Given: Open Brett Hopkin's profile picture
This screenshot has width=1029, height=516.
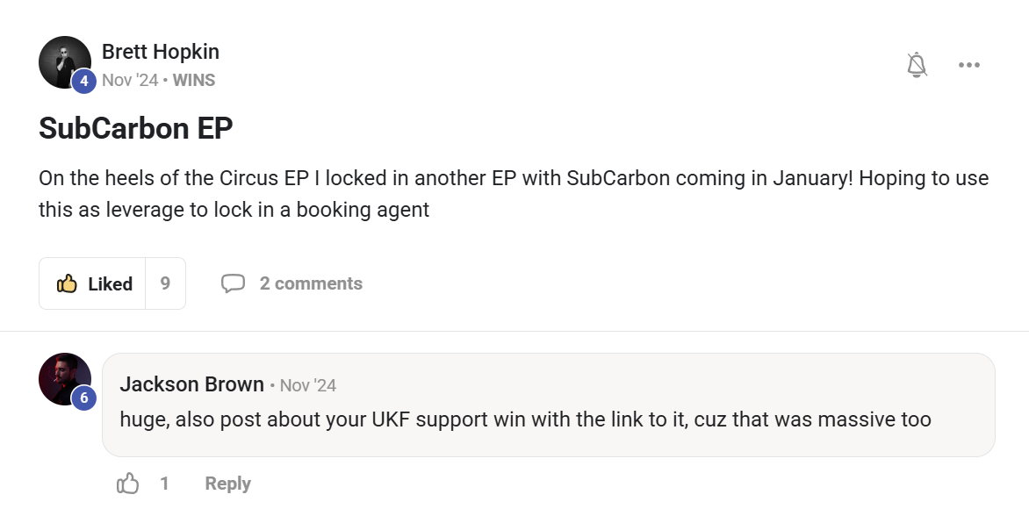Looking at the screenshot, I should pos(61,60).
